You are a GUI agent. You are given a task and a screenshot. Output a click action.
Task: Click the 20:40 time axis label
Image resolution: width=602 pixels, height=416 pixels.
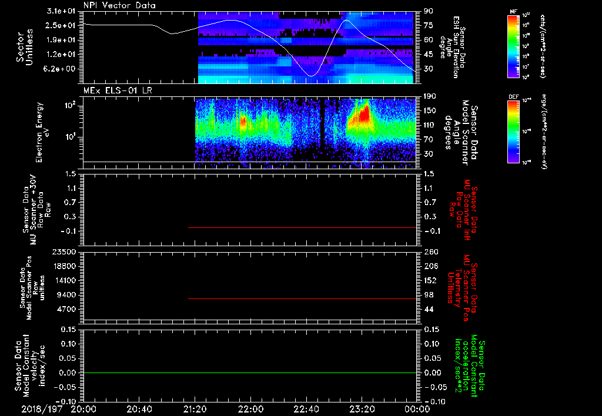[139, 410]
